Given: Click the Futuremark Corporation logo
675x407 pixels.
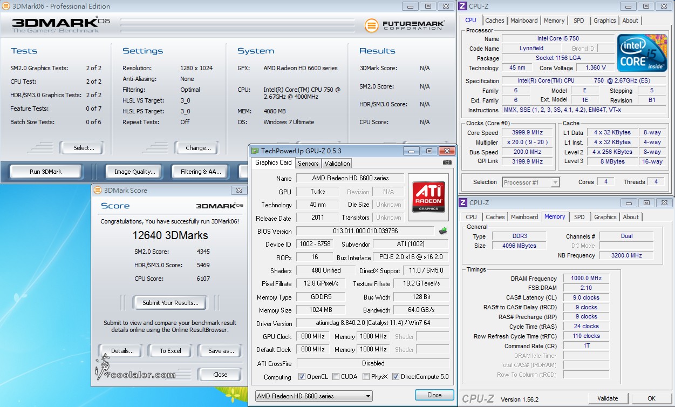Looking at the screenshot, I should coord(405,25).
